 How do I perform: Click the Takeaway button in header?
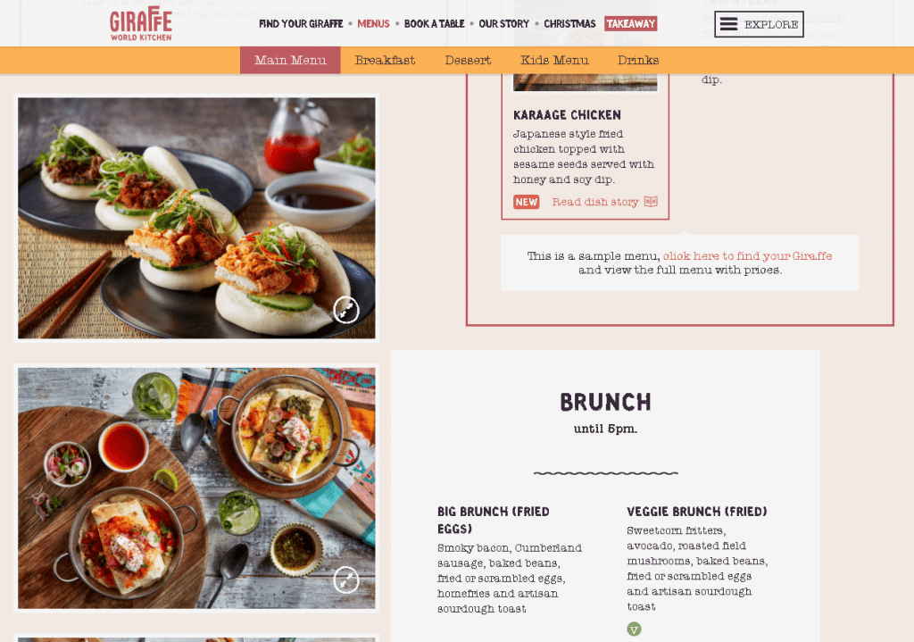[631, 24]
